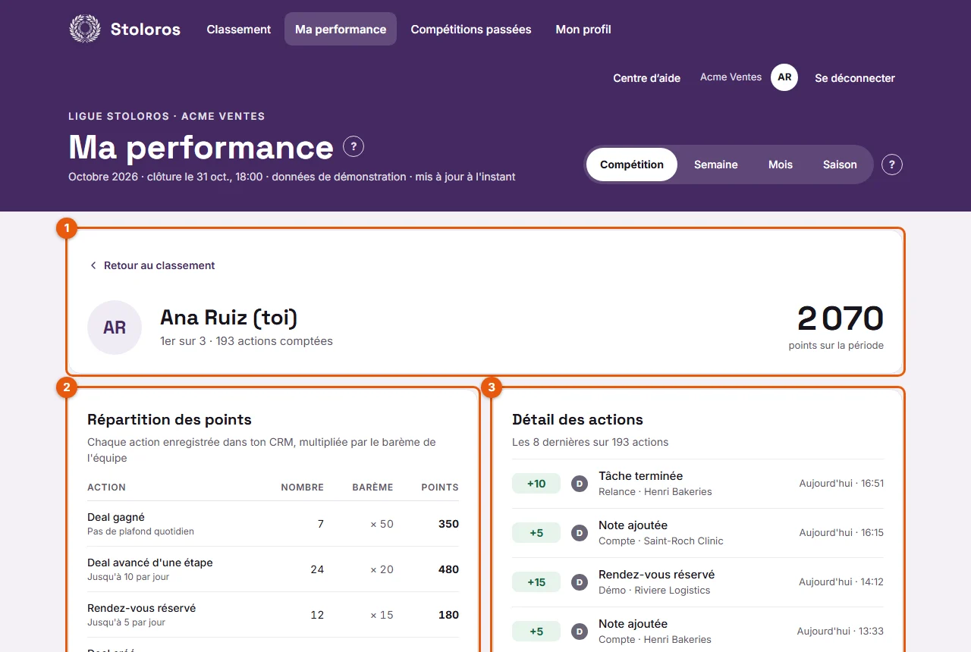Image resolution: width=971 pixels, height=652 pixels.
Task: Click Jusqu'à 10 par jour note
Action: [128, 577]
